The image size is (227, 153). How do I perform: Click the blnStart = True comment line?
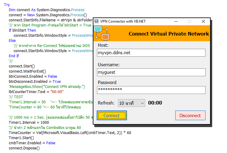point(50,25)
